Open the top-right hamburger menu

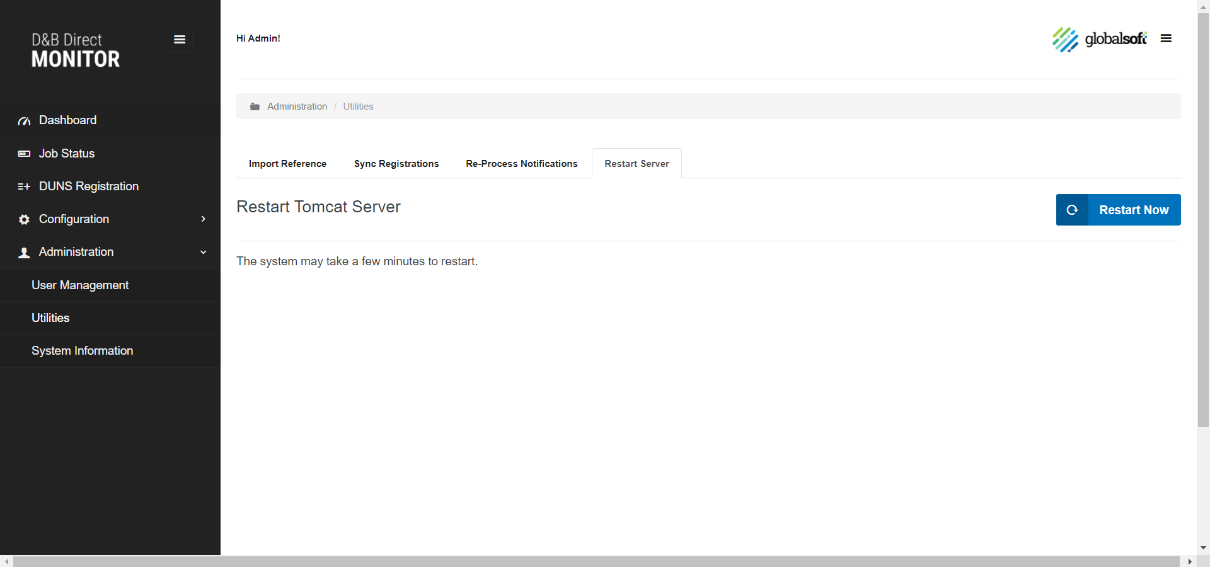[1166, 38]
